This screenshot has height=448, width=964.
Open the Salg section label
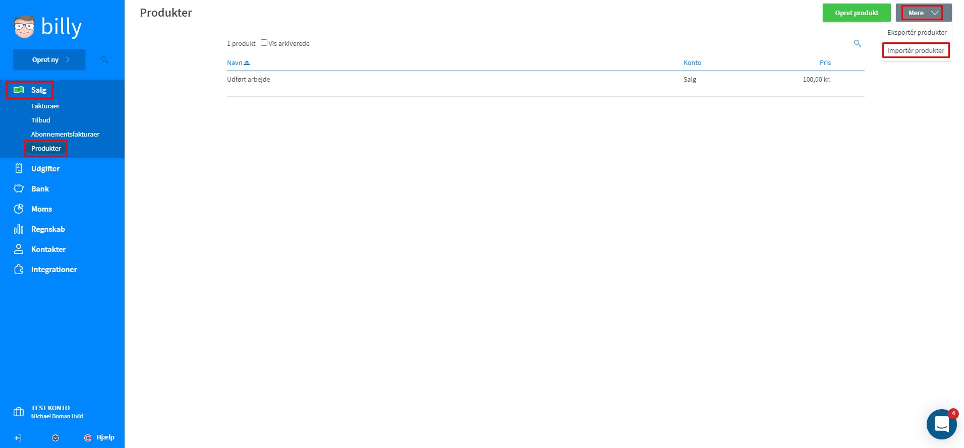[39, 90]
